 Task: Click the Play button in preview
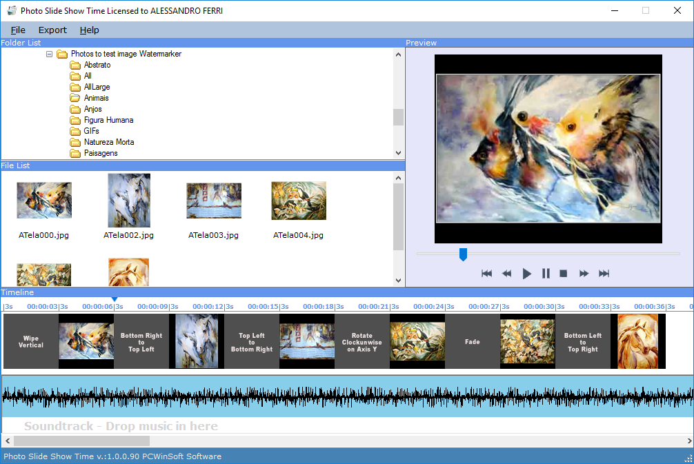tap(526, 274)
